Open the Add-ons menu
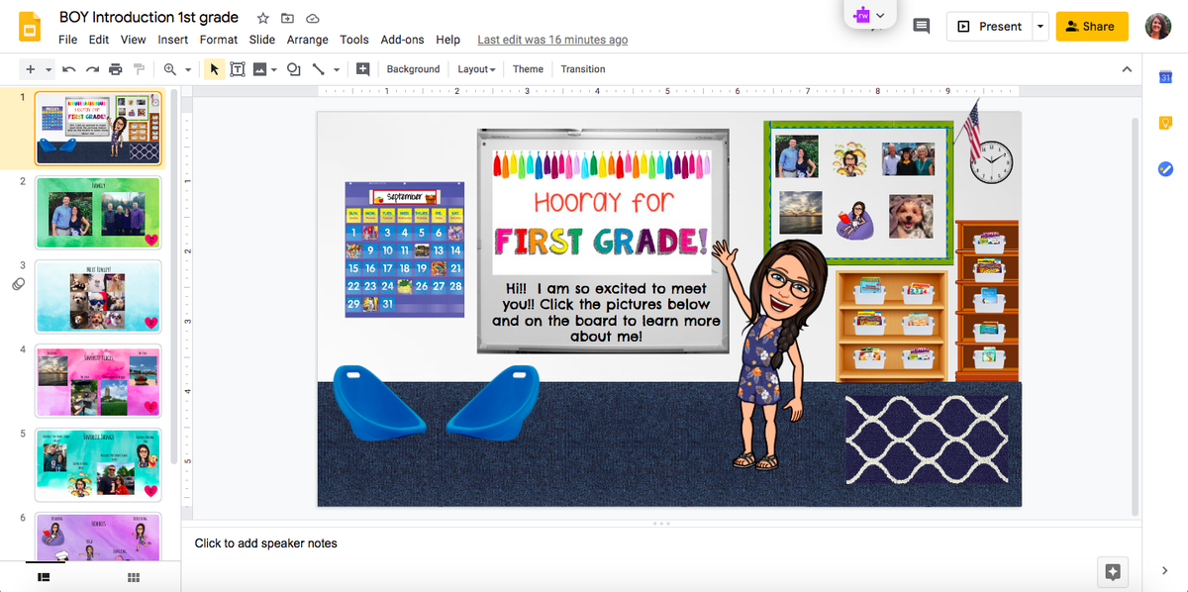 click(x=402, y=40)
